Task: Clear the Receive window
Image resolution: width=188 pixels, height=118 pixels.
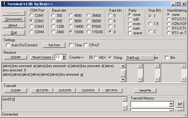Action: 15,57
